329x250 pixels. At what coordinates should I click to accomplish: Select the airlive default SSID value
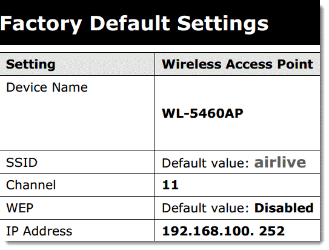coord(280,163)
